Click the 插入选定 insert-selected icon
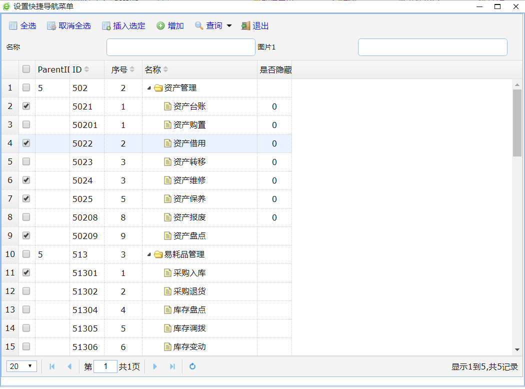Screen dimensions: 525x389 click(x=106, y=26)
